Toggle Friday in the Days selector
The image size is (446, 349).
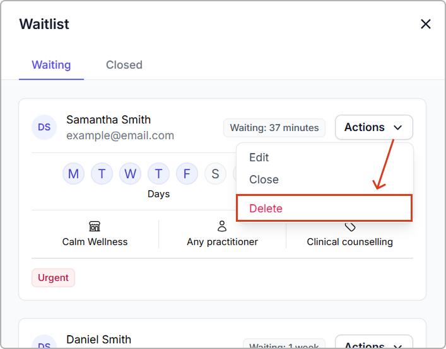[187, 173]
